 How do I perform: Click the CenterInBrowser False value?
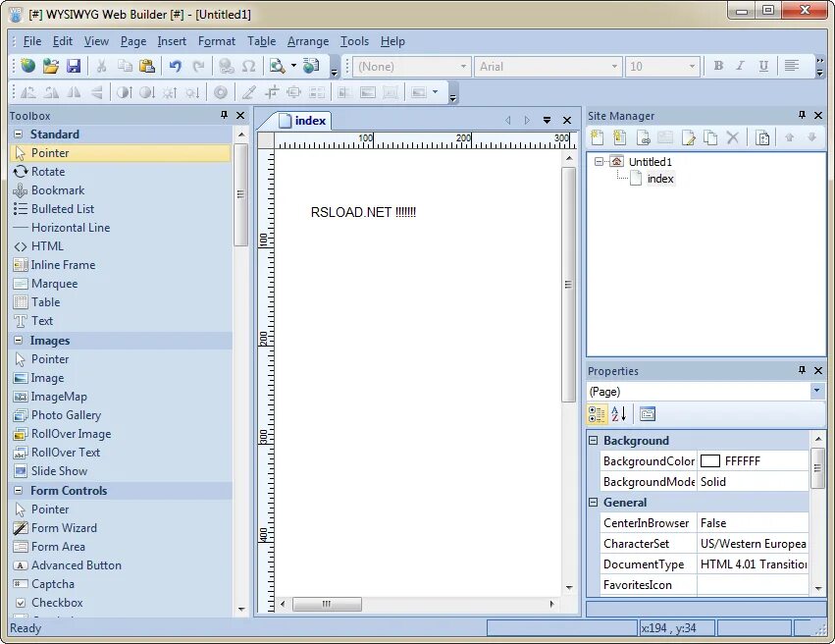pos(753,523)
